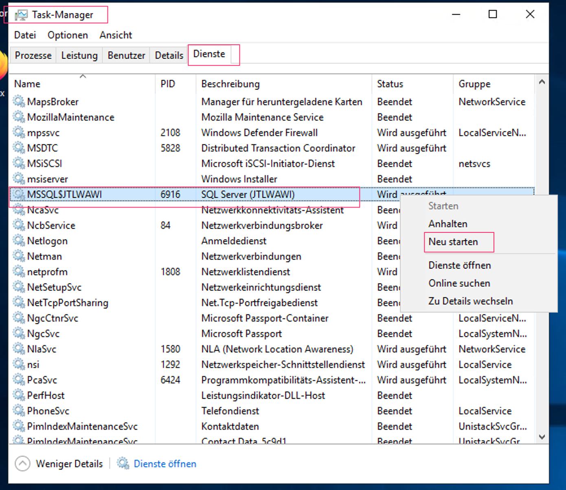
Task: Click the gear icon beside MSDTC
Action: pos(19,148)
